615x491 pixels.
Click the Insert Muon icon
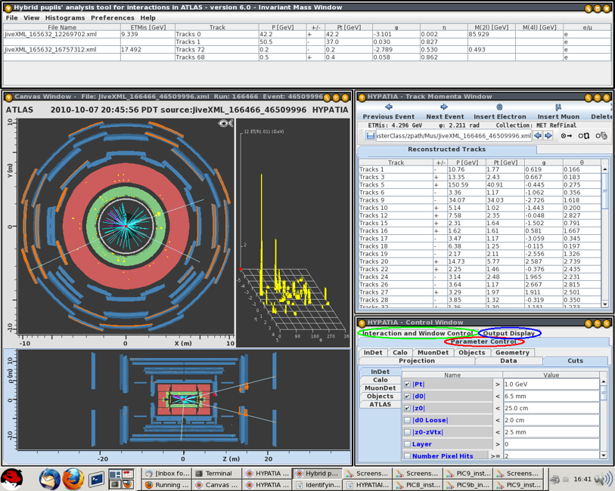pyautogui.click(x=558, y=107)
